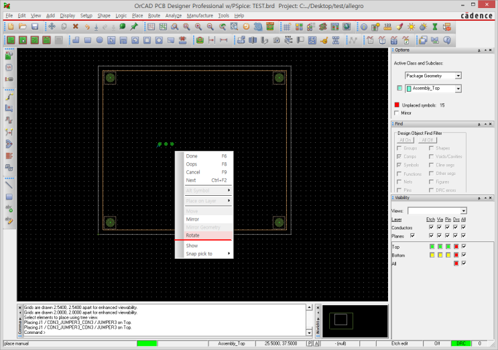Toggle the Mirror checkbox in Options
Image resolution: width=498 pixels, height=350 pixels.
pos(396,113)
